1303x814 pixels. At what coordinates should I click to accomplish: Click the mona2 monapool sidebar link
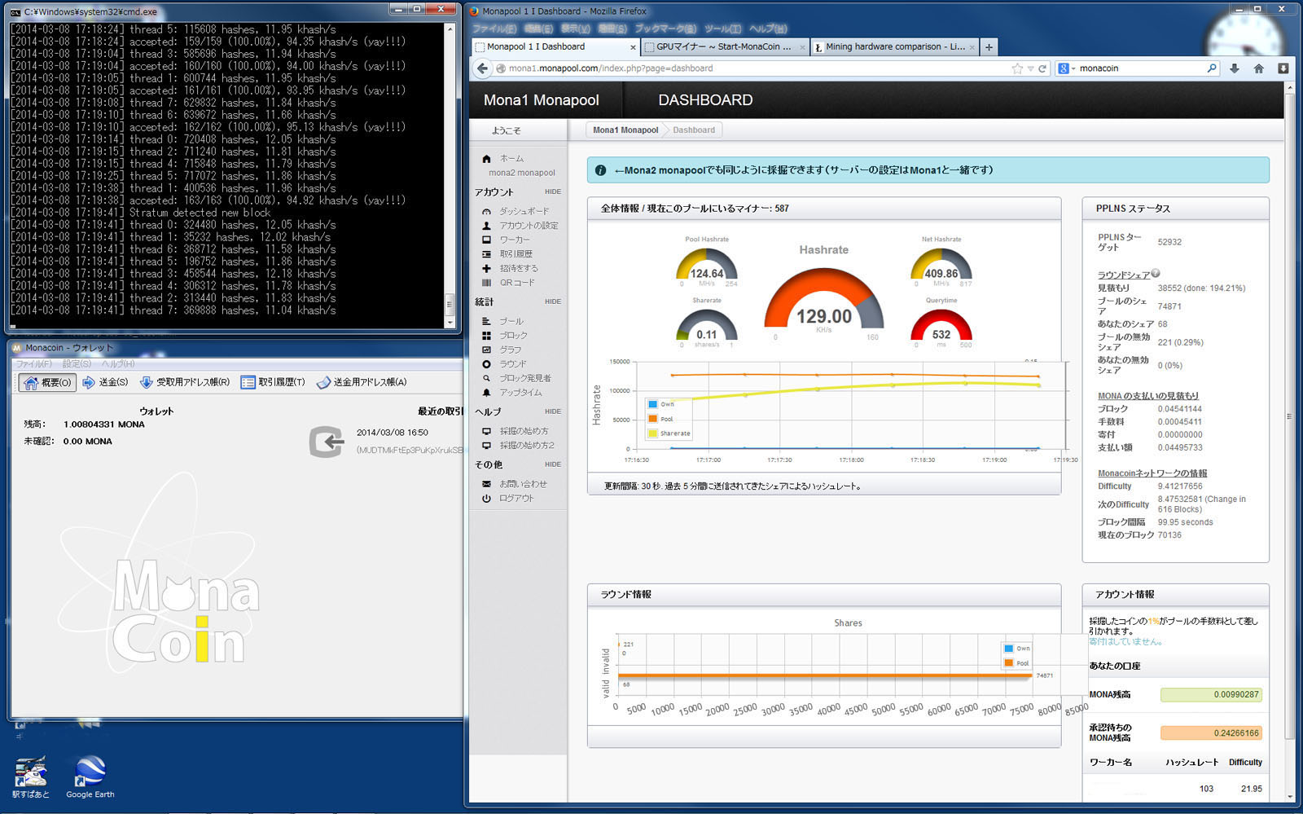(x=522, y=173)
